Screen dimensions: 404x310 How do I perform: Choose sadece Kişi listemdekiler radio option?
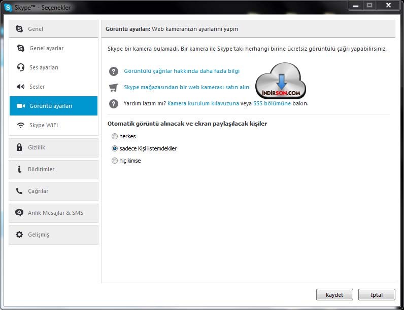click(x=115, y=148)
